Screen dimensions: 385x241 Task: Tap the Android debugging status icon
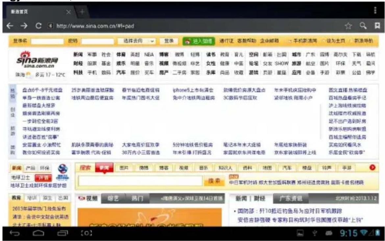click(329, 233)
